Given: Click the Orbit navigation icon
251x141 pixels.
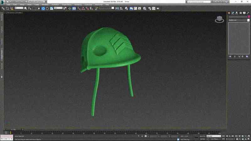Looking at the screenshot, I should point(246,139).
